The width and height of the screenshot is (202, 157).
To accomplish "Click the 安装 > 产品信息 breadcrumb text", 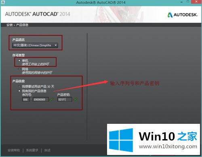I will (17, 25).
